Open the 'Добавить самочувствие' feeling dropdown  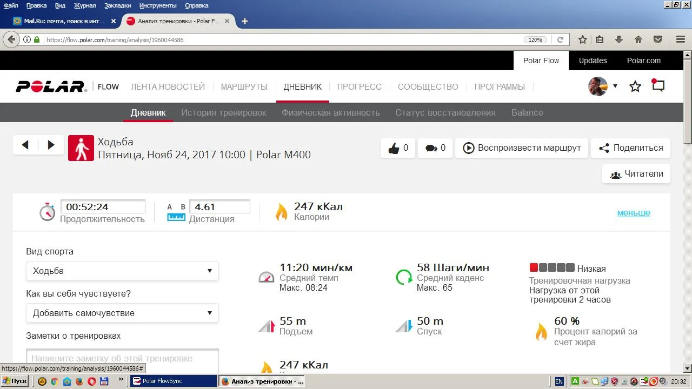(x=122, y=313)
